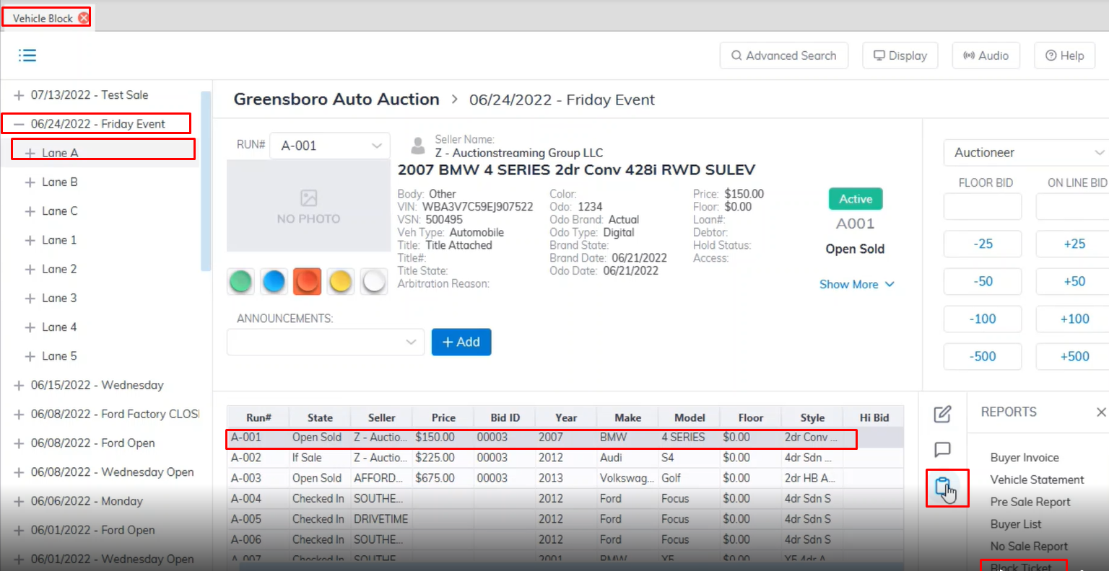Click the clipboard reports icon
This screenshot has height=571, width=1109.
pyautogui.click(x=942, y=487)
